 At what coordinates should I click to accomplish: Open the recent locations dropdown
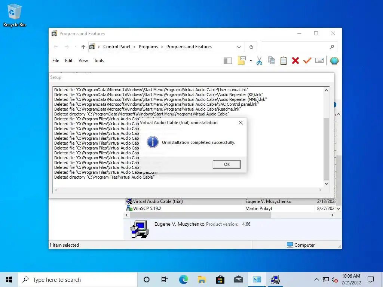click(76, 47)
